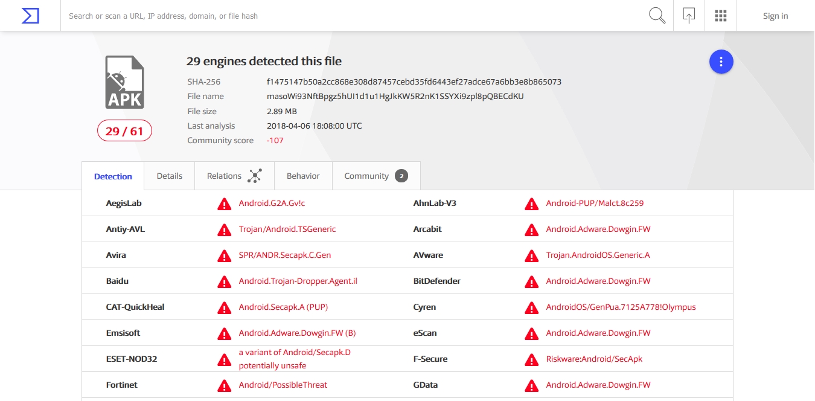This screenshot has height=401, width=815.
Task: Click the Android.Trojan-Dropper.Agent.il result
Action: coord(298,281)
